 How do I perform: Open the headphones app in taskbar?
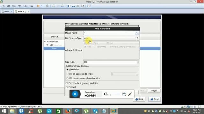point(49,111)
